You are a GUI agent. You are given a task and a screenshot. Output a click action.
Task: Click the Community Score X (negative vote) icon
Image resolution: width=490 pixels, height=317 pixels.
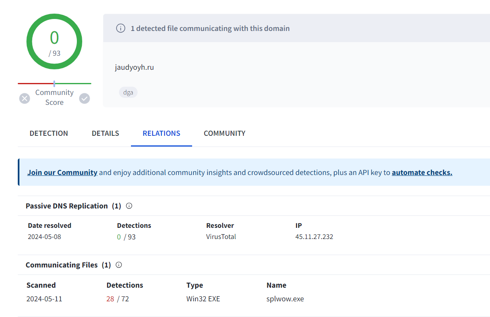(25, 98)
